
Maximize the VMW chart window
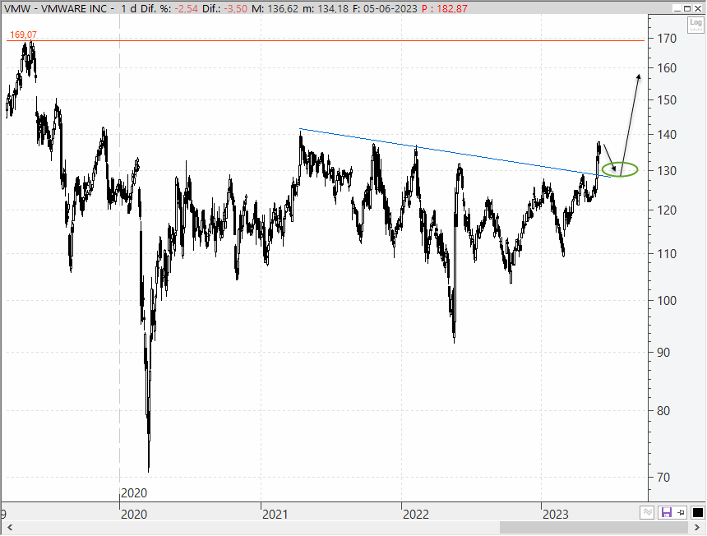pyautogui.click(x=687, y=8)
